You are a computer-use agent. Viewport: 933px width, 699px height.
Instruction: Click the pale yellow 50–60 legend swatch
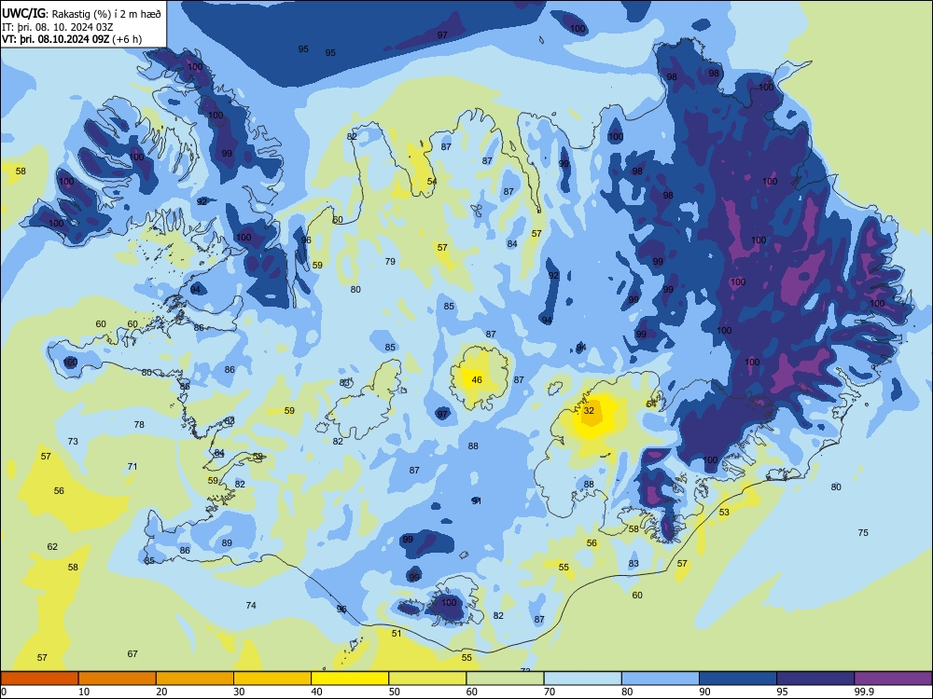[x=427, y=678]
